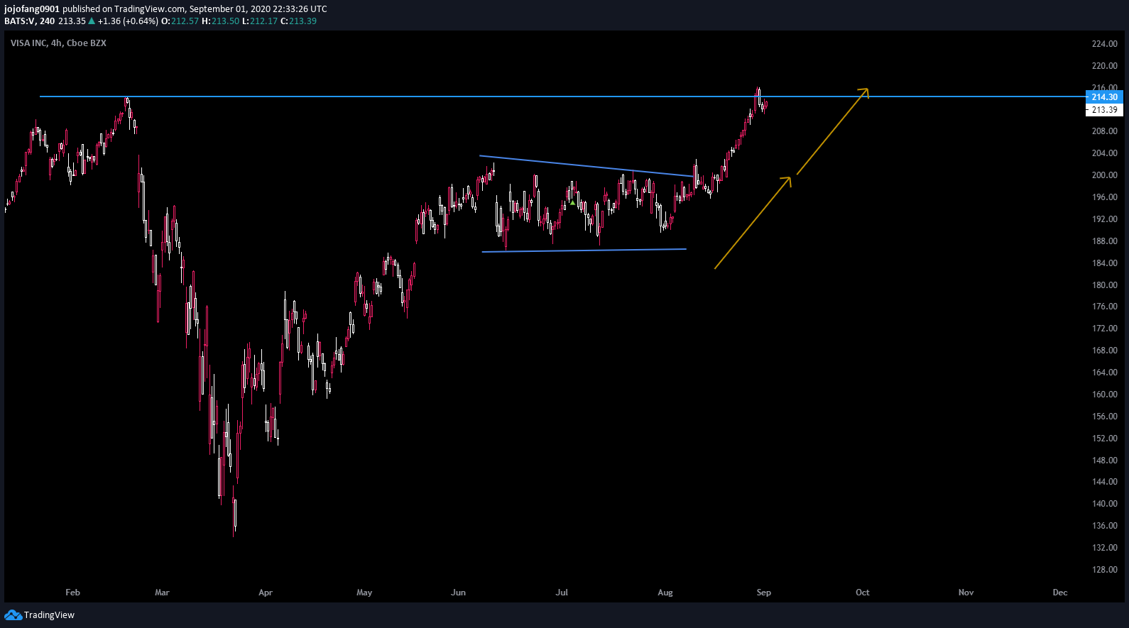This screenshot has width=1129, height=628.
Task: Click the close price C:213.39 value
Action: 299,21
